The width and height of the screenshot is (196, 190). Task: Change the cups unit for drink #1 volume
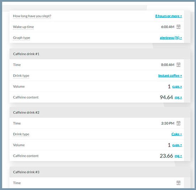coord(177,86)
